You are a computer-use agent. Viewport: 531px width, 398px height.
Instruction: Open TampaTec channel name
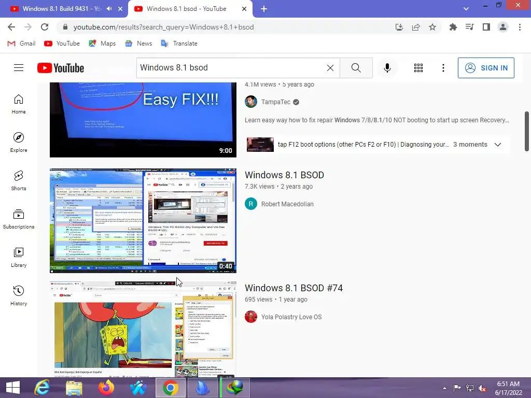[x=276, y=102]
